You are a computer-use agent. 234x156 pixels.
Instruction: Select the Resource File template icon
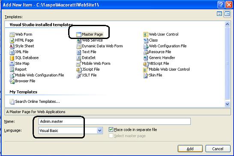click(146, 52)
